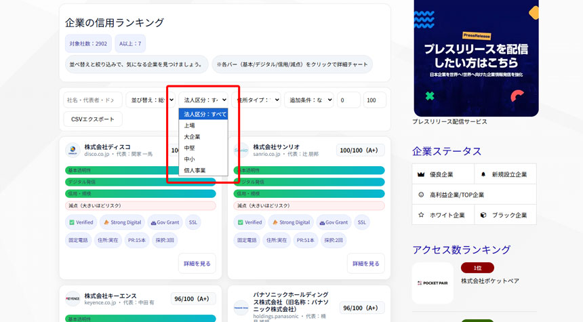The width and height of the screenshot is (583, 322).
Task: Select 上場 in dropdown list
Action: (x=203, y=125)
